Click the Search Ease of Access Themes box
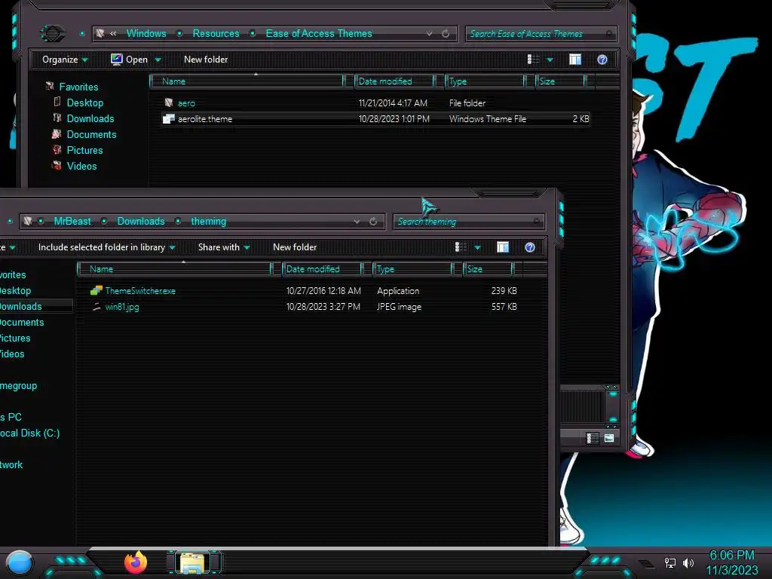 tap(541, 34)
